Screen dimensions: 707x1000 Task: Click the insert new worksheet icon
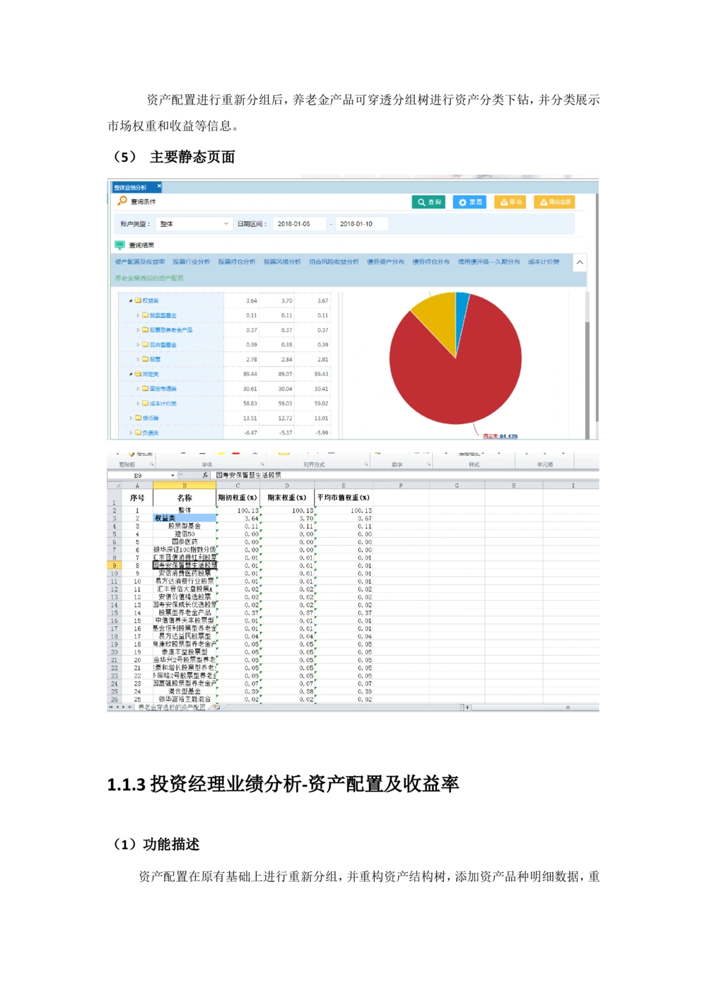pos(216,707)
